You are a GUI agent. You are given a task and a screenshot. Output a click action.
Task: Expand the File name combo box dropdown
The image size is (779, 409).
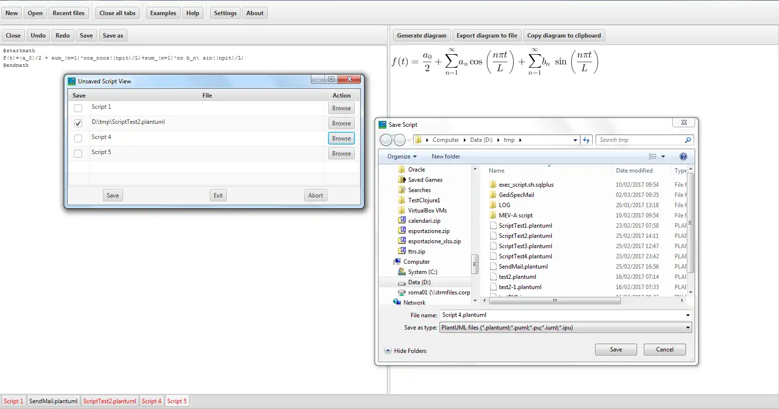[688, 315]
